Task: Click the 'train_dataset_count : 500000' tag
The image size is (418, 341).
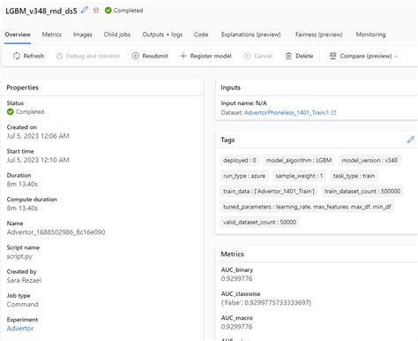Action: point(362,191)
